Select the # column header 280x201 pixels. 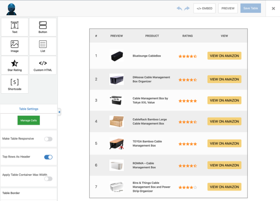tap(96, 36)
